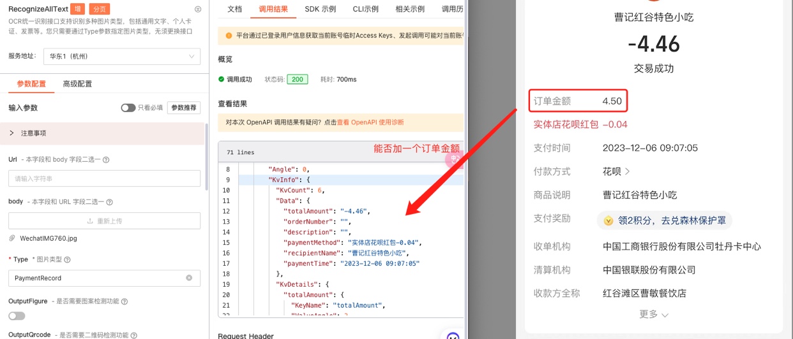Click 红谷滩区曹敏餐饮店 payee name
The image size is (793, 339).
(x=644, y=294)
